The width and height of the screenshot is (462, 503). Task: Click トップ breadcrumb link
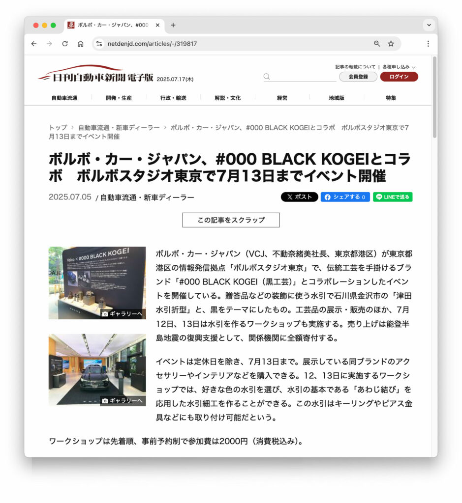point(58,128)
